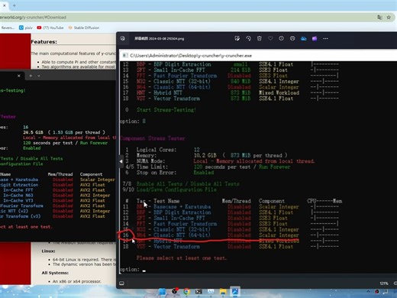Open the purple Clipchamp icon in Photos
This screenshot has height=298, width=397.
pos(315,38)
